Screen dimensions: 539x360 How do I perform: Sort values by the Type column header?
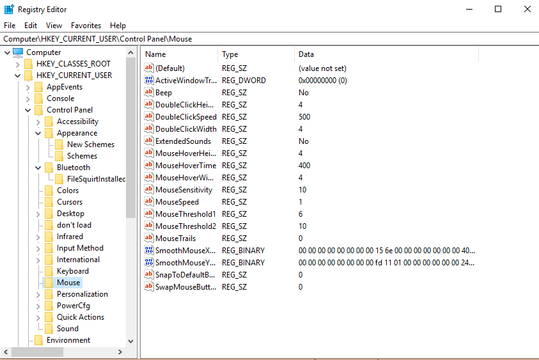pyautogui.click(x=256, y=54)
